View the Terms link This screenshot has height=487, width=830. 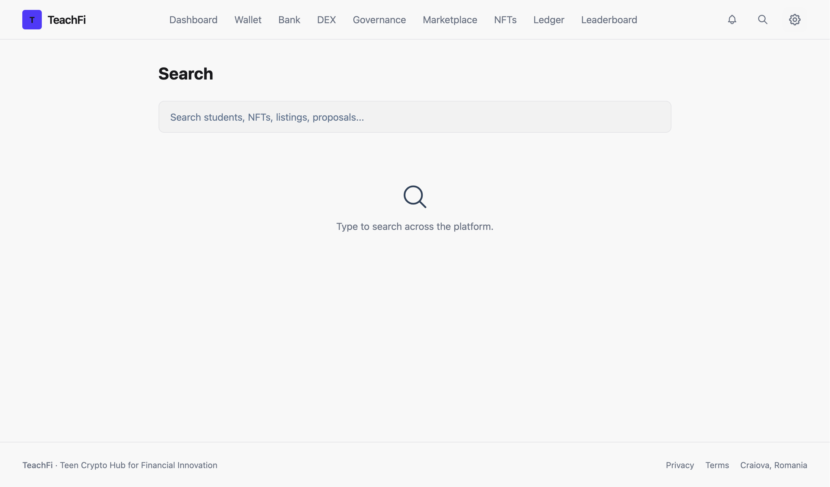pos(717,465)
